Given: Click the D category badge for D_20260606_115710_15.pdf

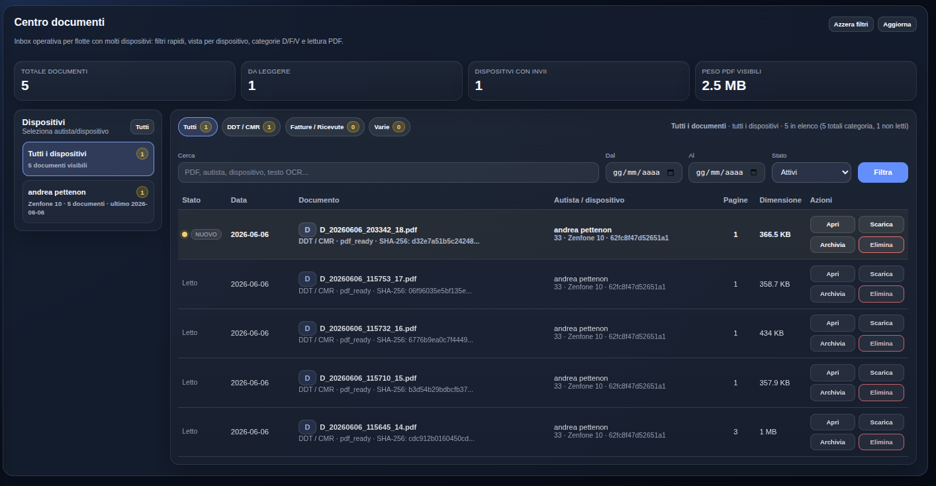Looking at the screenshot, I should [x=307, y=378].
